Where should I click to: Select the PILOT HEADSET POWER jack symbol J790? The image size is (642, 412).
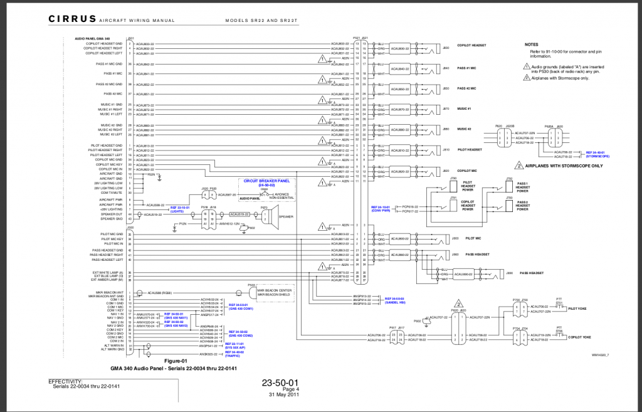[x=453, y=186]
